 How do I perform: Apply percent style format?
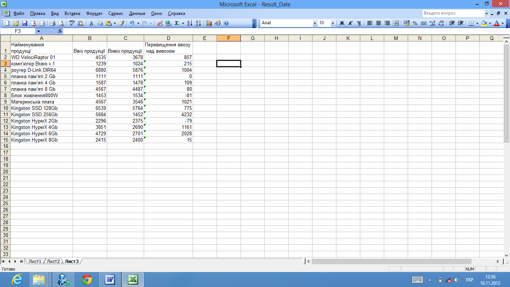point(415,23)
